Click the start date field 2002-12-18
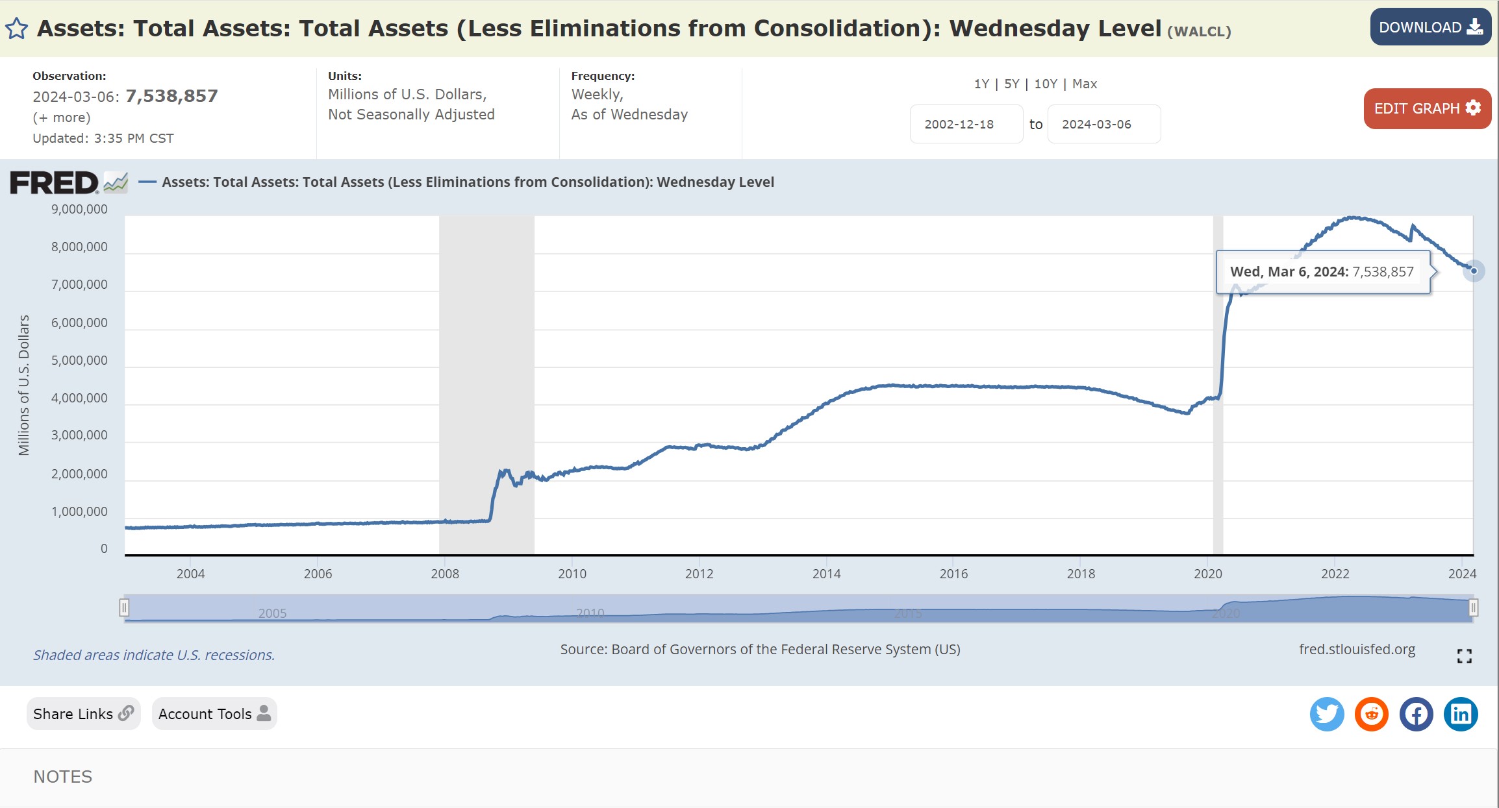Image resolution: width=1499 pixels, height=808 pixels. click(966, 124)
